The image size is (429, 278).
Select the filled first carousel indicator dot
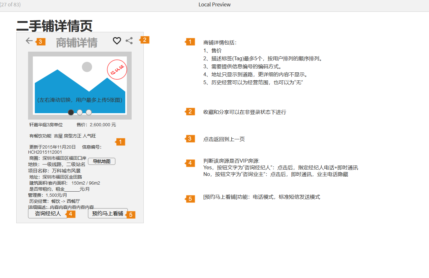pyautogui.click(x=71, y=112)
